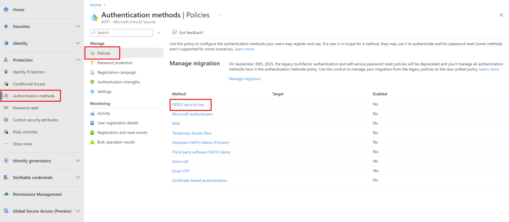Open Password protection key icon

tap(92, 63)
